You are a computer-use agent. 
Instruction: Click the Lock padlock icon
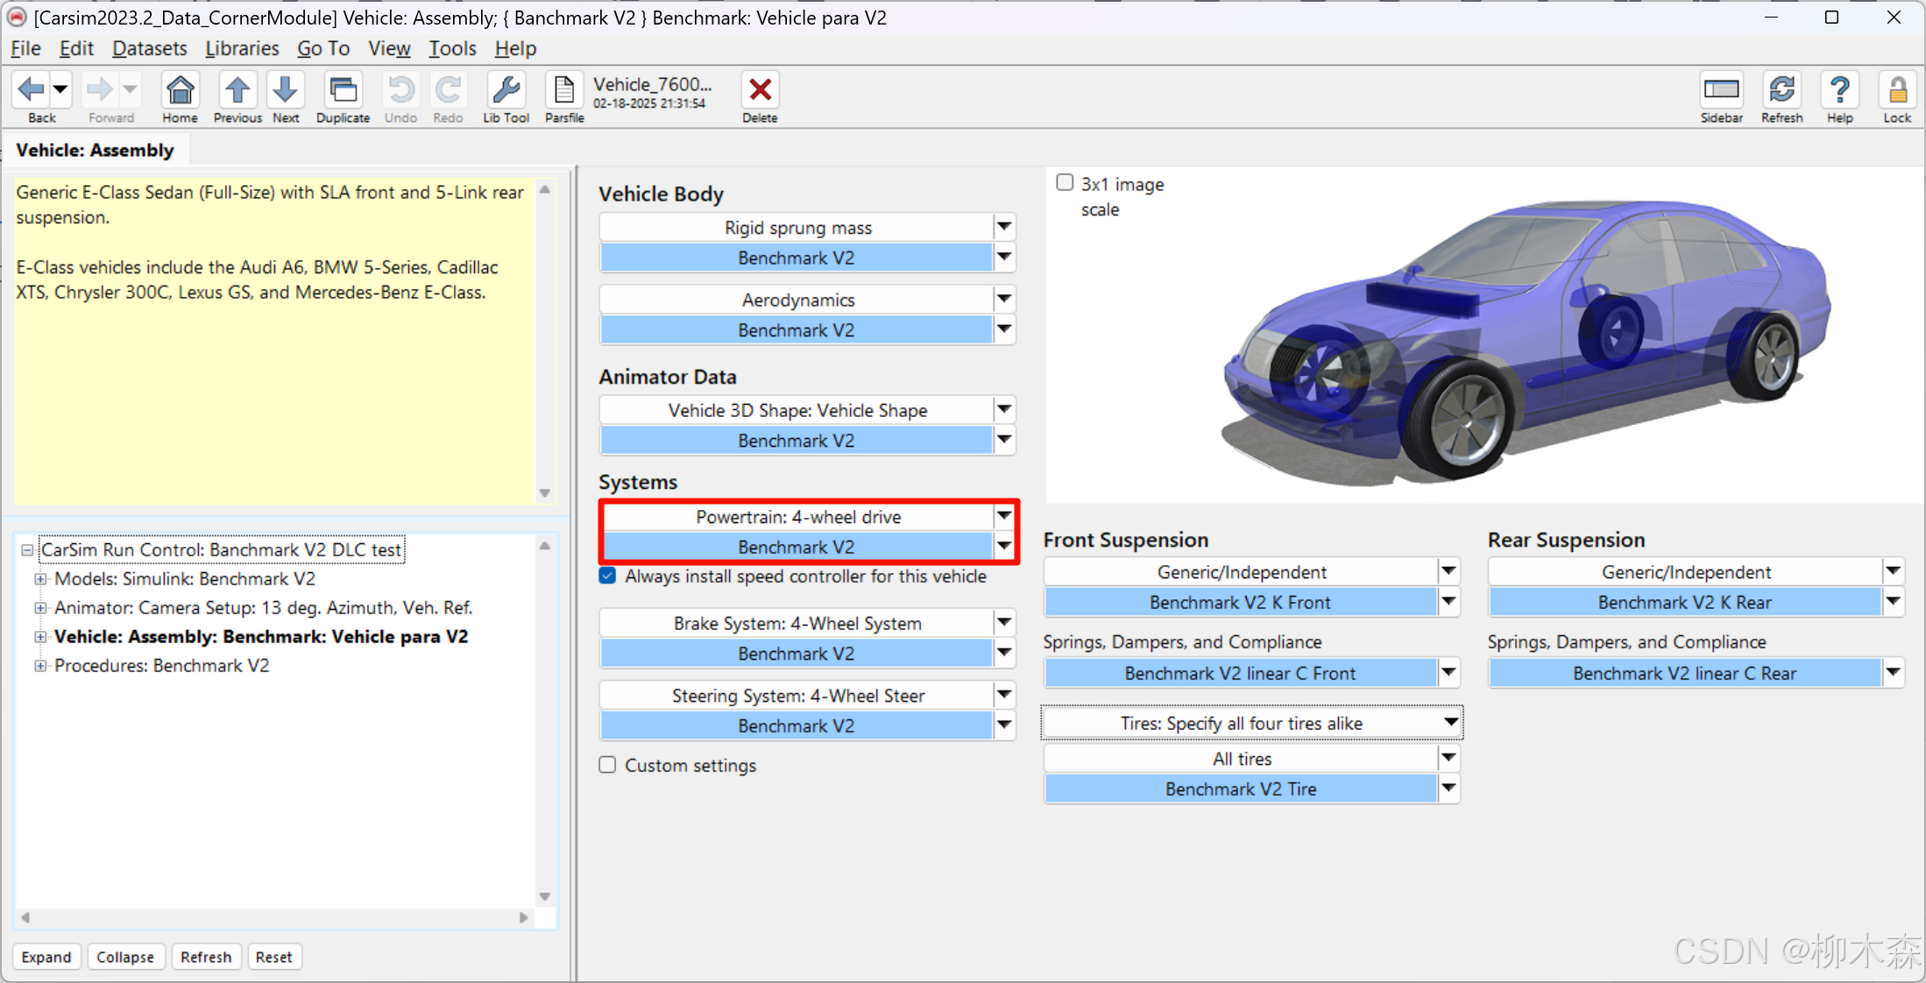1897,91
